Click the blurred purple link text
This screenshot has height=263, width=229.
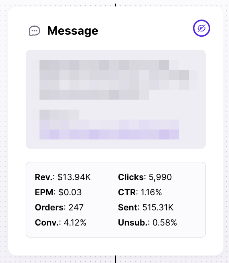click(109, 130)
